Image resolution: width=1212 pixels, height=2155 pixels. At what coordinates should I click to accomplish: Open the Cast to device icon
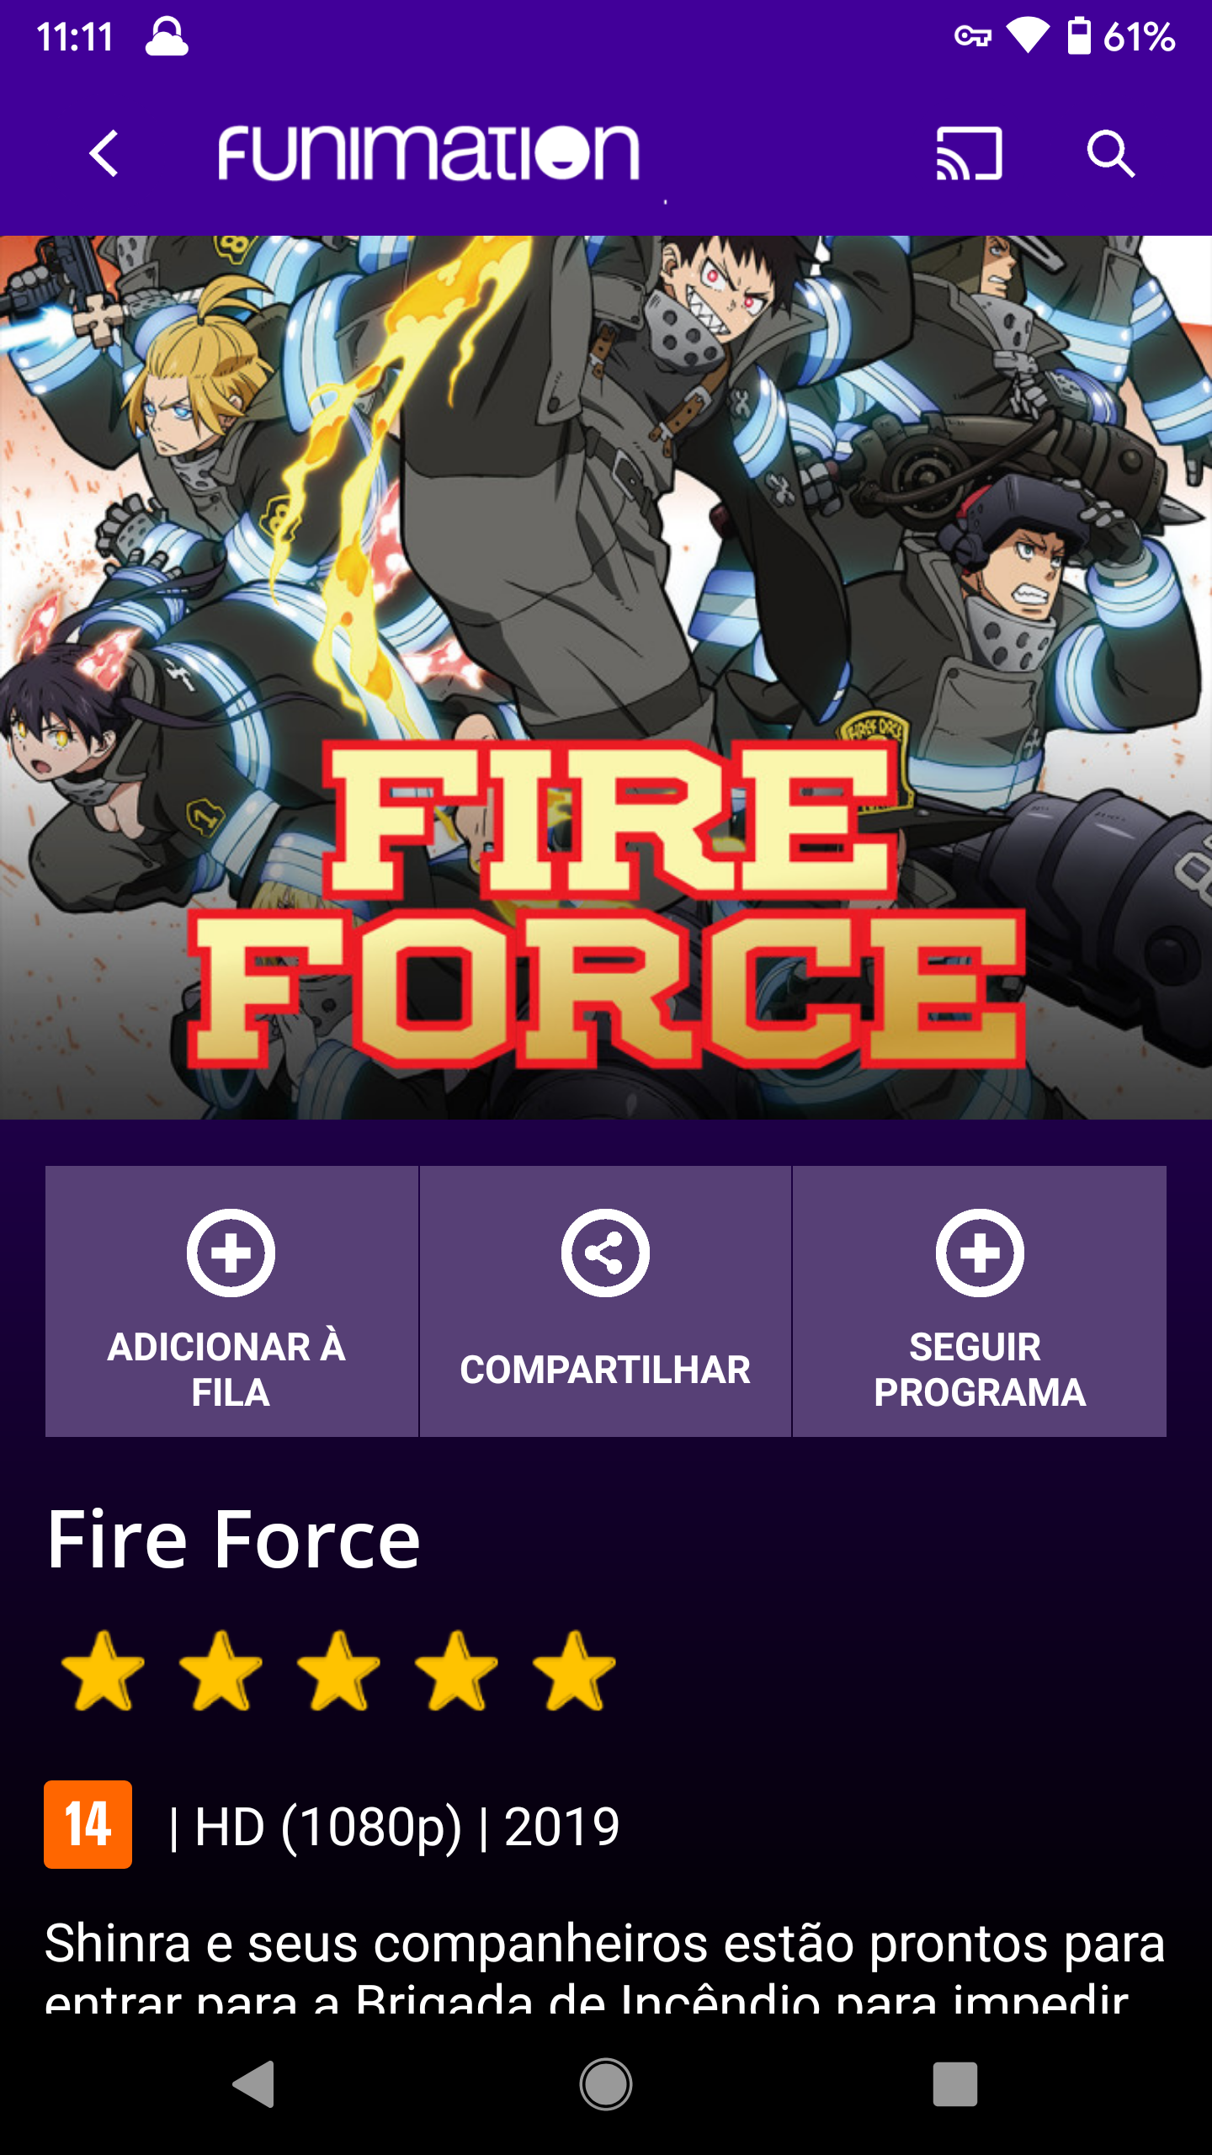[969, 153]
